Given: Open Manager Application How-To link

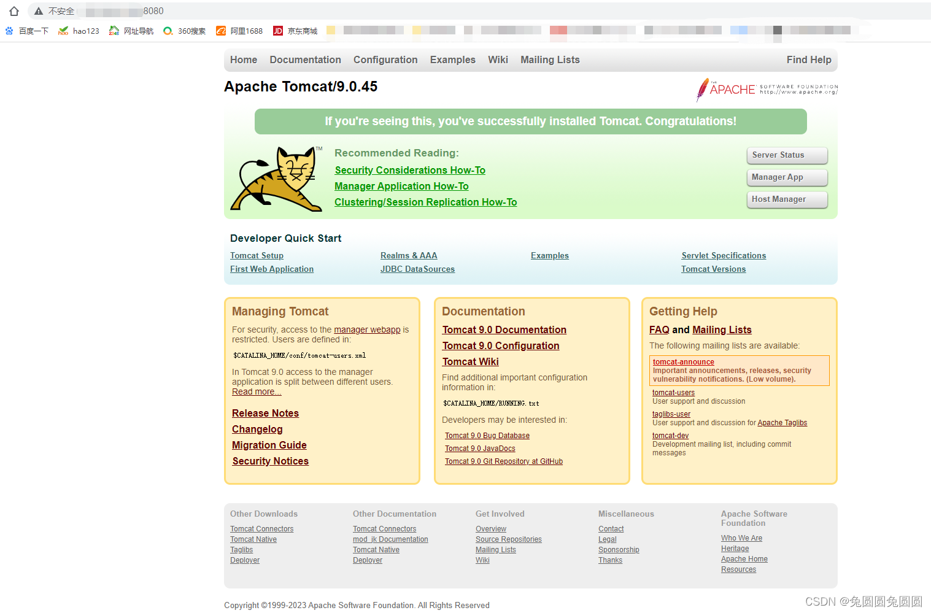Looking at the screenshot, I should 401,186.
